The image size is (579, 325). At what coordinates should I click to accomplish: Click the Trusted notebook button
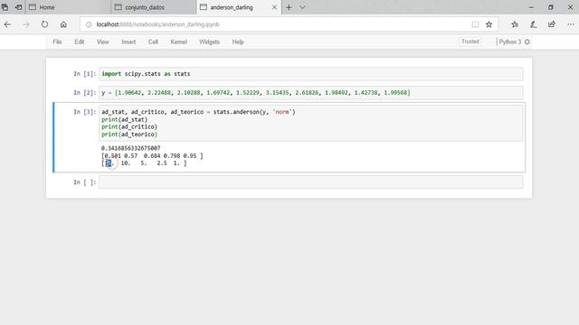pos(470,42)
